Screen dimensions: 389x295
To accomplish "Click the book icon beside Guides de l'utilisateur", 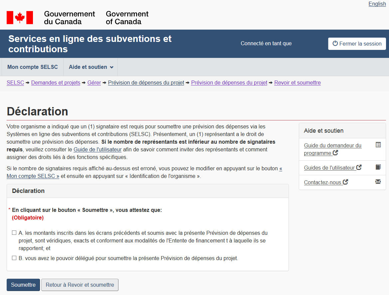I will click(x=378, y=167).
